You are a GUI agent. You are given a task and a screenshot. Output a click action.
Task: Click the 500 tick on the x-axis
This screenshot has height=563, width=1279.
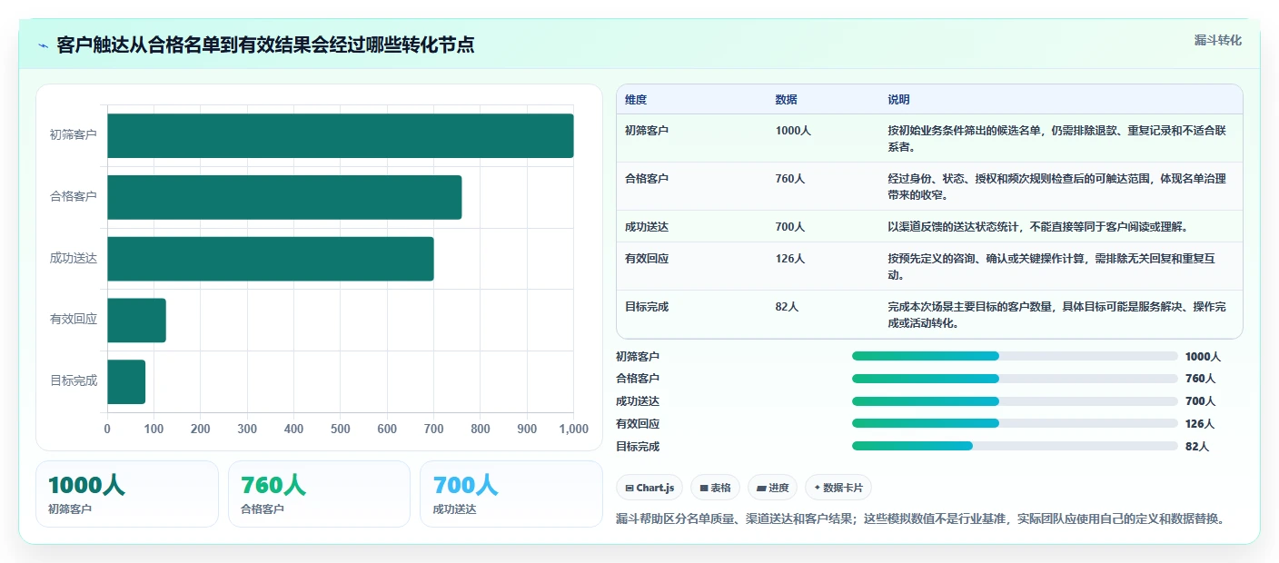(341, 430)
